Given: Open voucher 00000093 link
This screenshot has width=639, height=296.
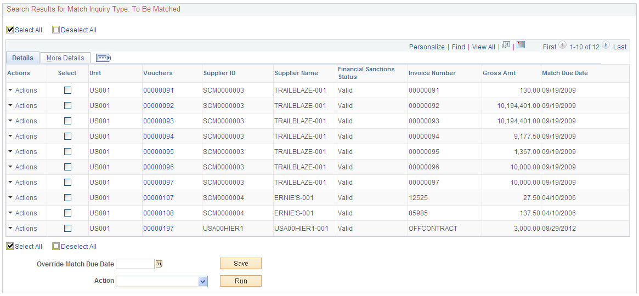Looking at the screenshot, I should pos(159,121).
